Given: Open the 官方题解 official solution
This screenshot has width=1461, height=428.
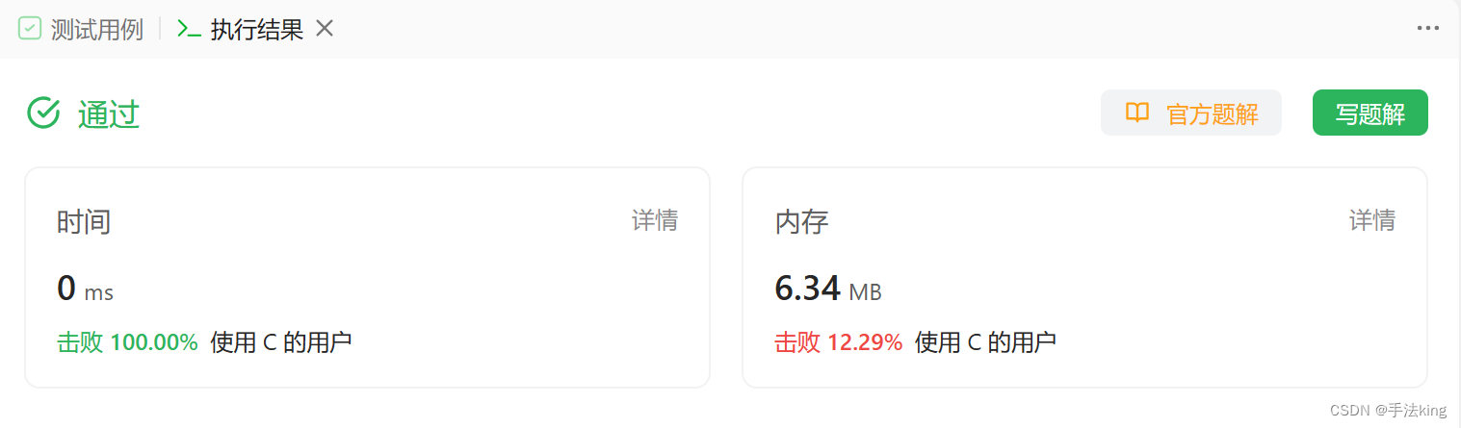Looking at the screenshot, I should pos(1191,113).
